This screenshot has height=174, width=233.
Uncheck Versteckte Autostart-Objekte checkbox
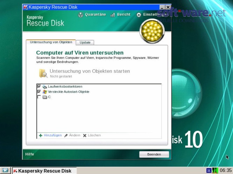pos(39,92)
